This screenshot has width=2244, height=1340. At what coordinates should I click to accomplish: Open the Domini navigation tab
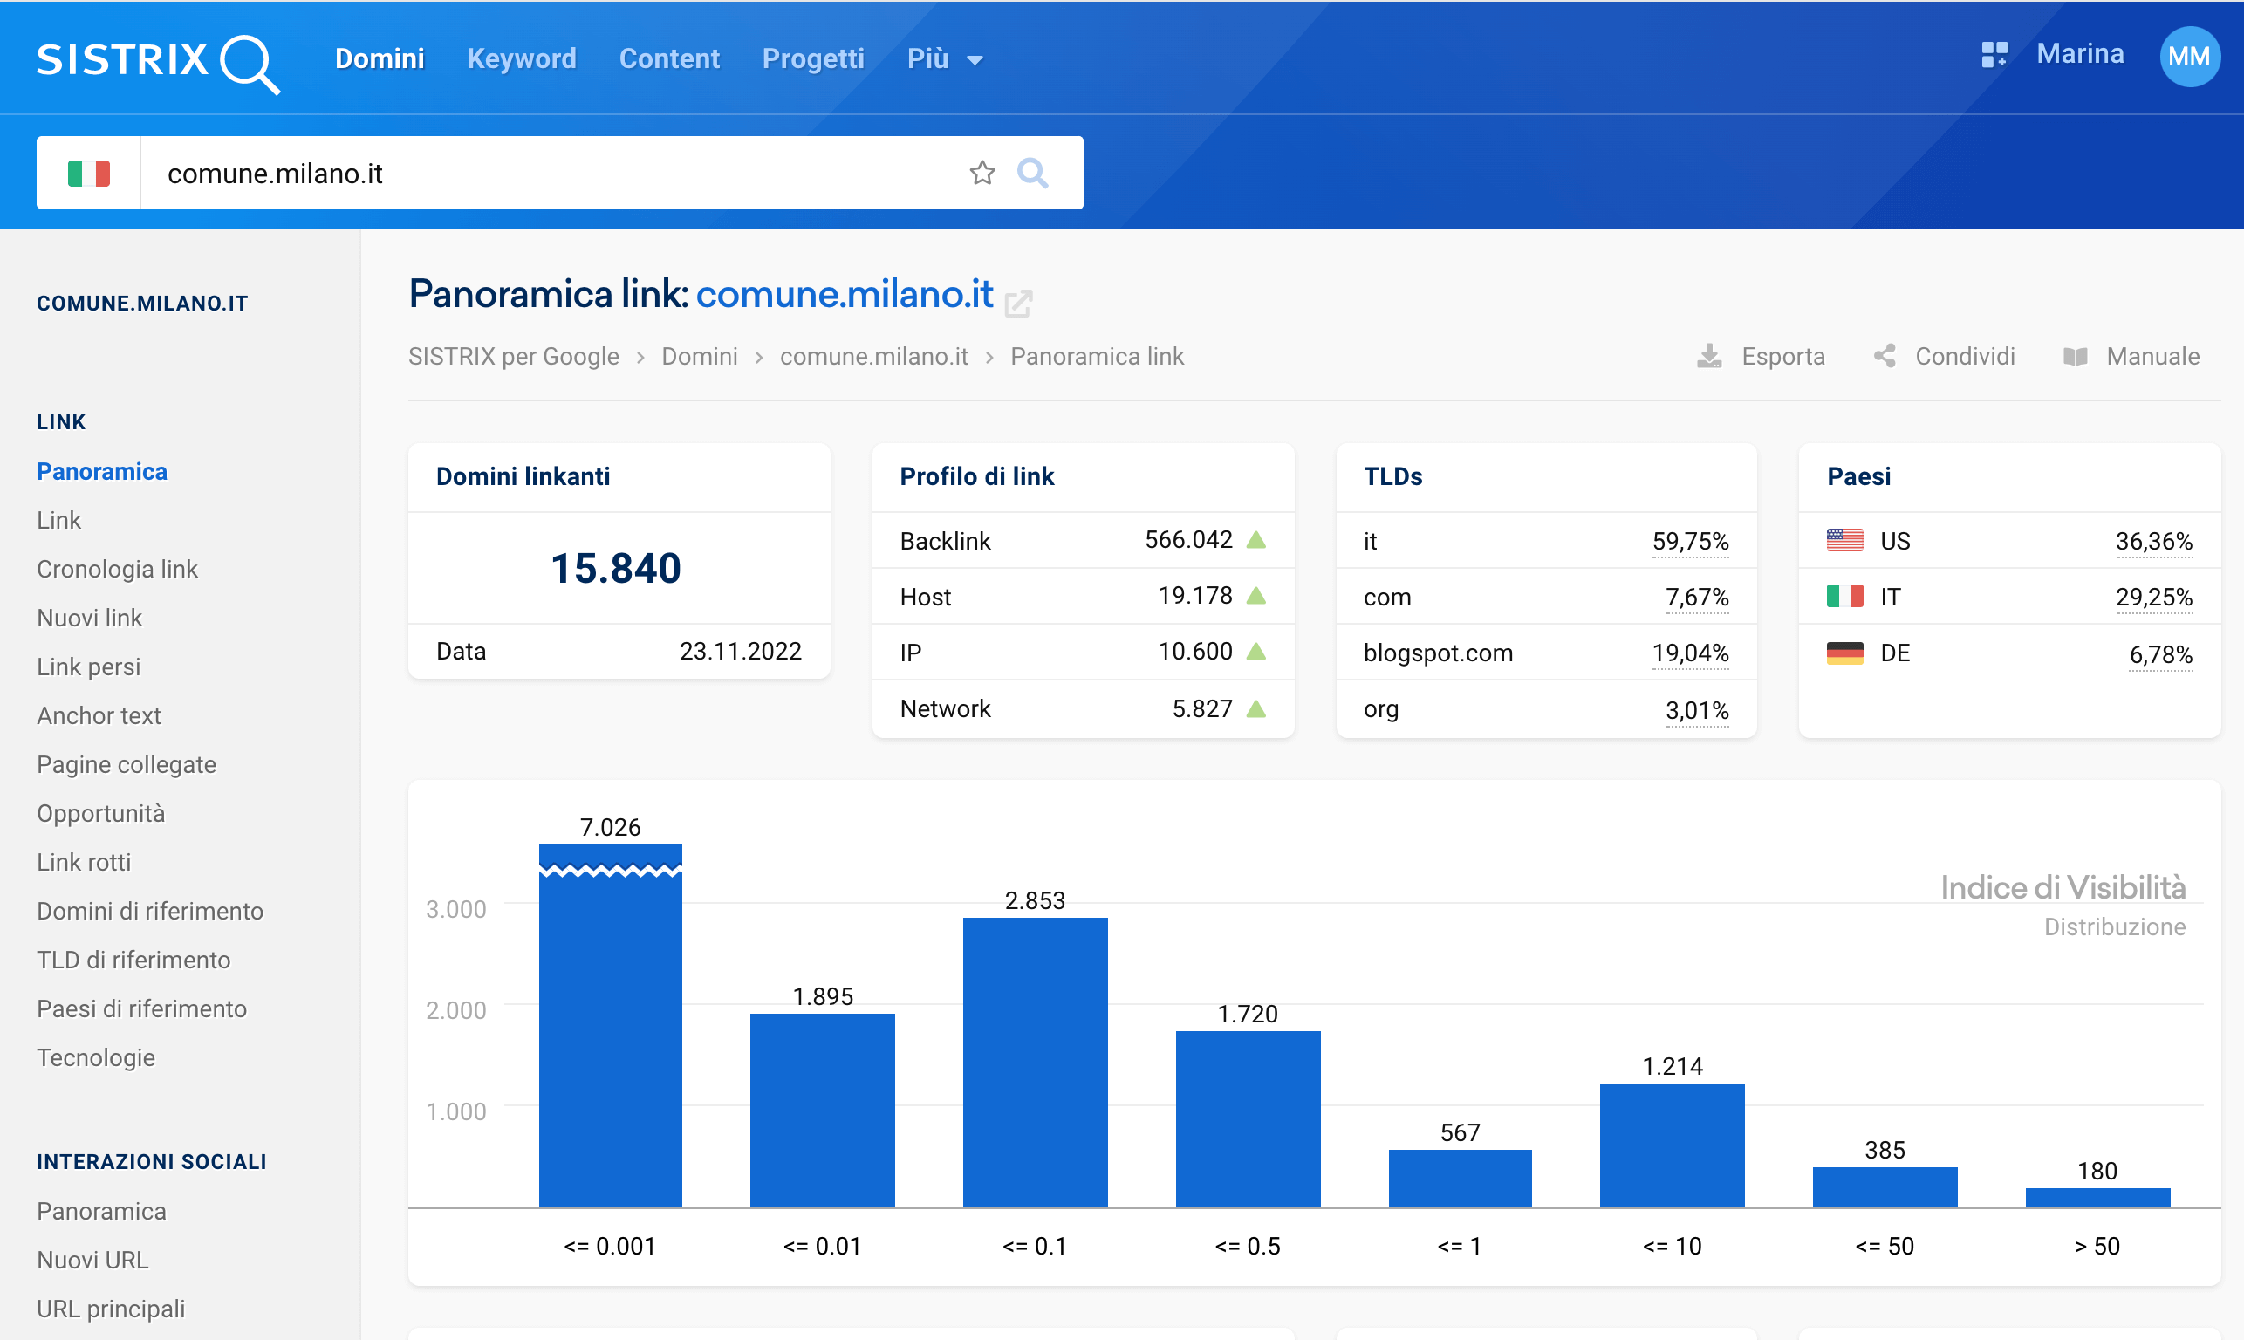pos(380,58)
